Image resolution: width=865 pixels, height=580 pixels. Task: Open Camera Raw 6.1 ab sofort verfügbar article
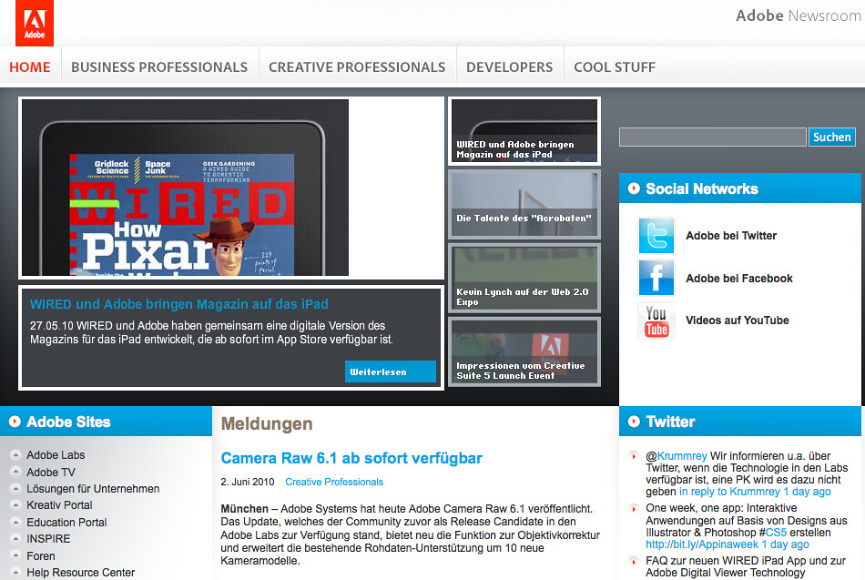tap(351, 458)
